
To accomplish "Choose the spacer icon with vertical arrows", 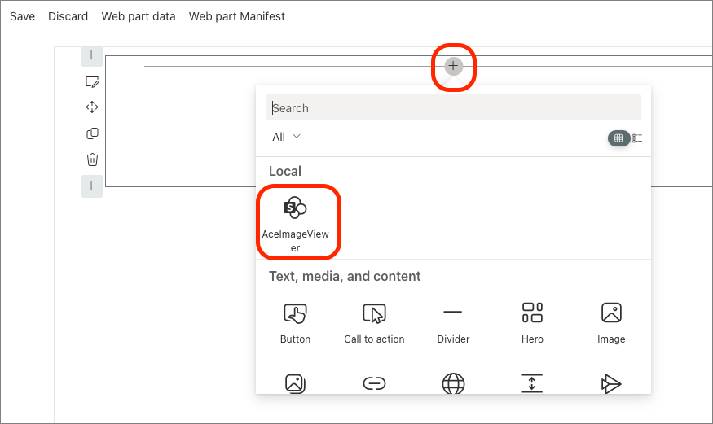I will (532, 383).
